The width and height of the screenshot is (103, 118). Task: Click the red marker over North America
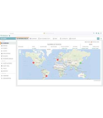(x=33, y=62)
